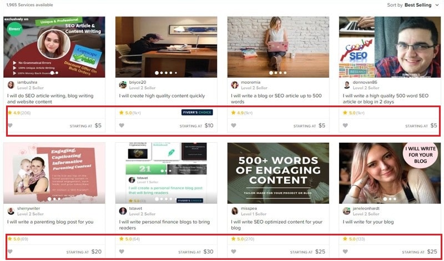This screenshot has width=444, height=261.
Task: Open 'I will write for your blog' gig
Action: pyautogui.click(x=368, y=222)
